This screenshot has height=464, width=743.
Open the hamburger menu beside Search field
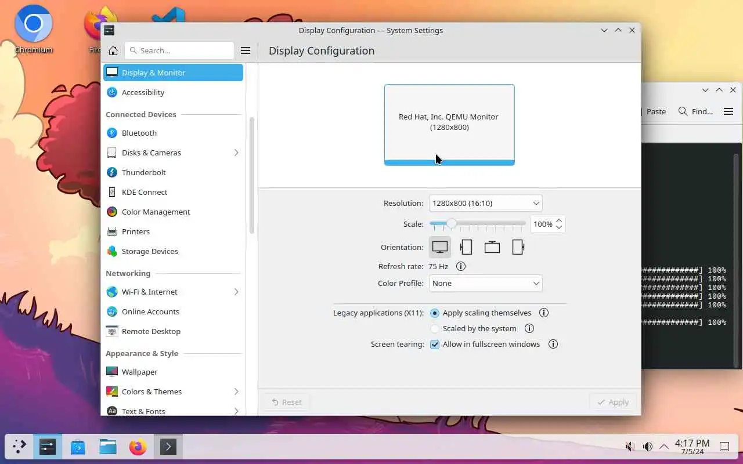point(246,50)
